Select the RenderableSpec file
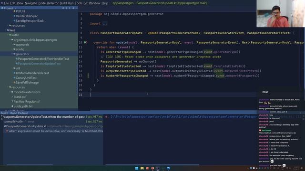The image size is (305, 171). [26, 16]
